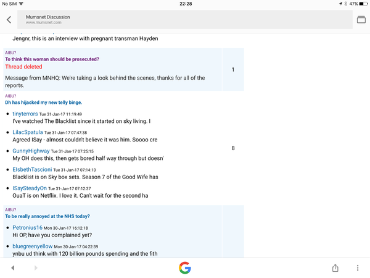Open thread 'Dh has hijacked my new telly binge.'
Screen dimensions: 370x278
pos(44,103)
